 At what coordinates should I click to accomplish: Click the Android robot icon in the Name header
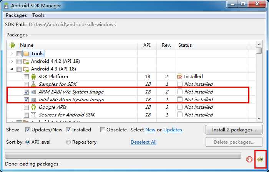tap(12, 45)
